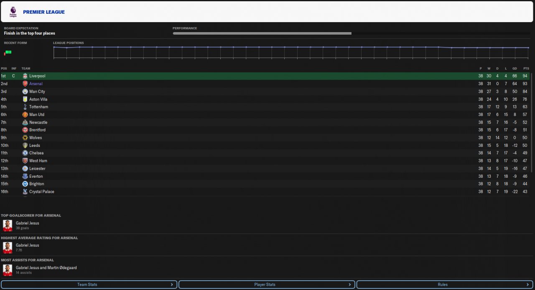Screen dimensions: 535x290
Task: Click Arsenal's 93 points value
Action: (525, 84)
